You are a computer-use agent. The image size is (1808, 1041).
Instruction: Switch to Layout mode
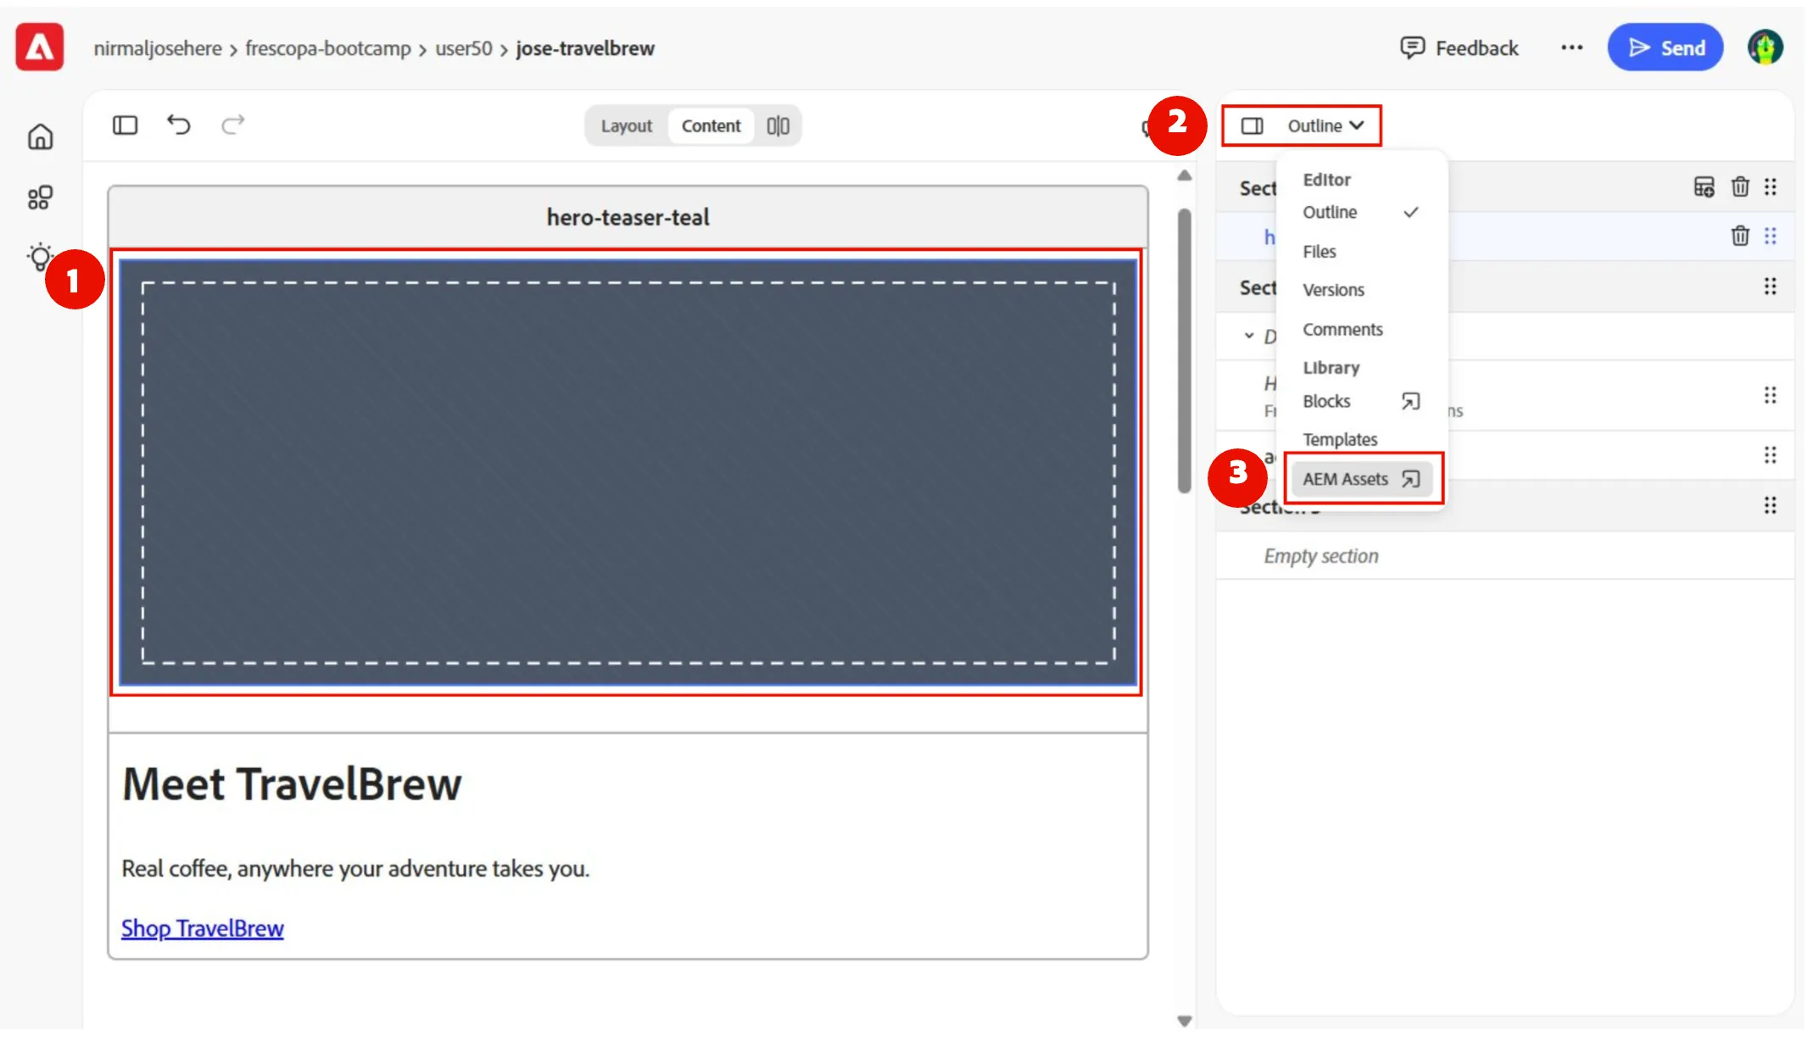[x=626, y=126]
